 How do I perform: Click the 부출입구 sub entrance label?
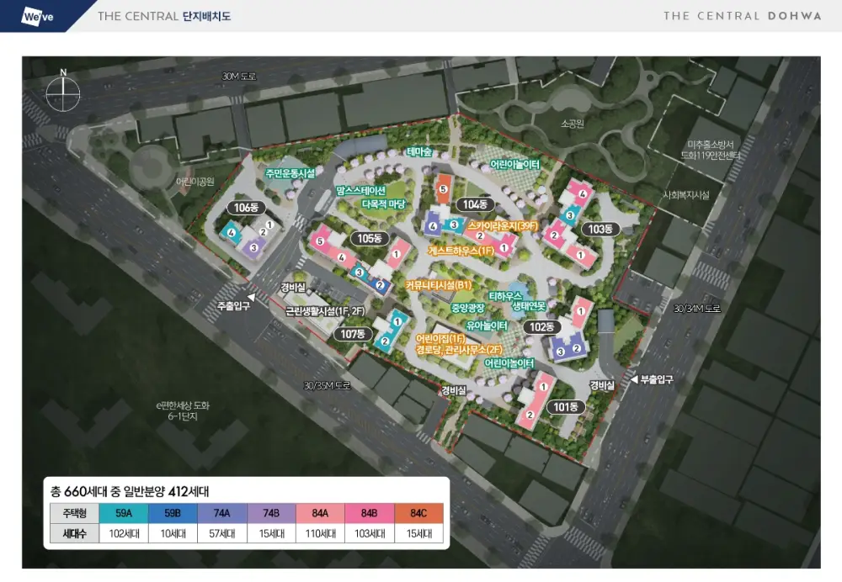click(656, 379)
